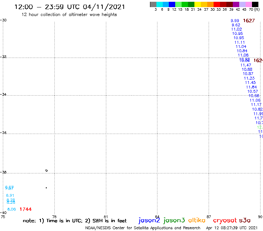Click the wave height reading 11.45
Screen dimensions: 263x231
coord(251,82)
